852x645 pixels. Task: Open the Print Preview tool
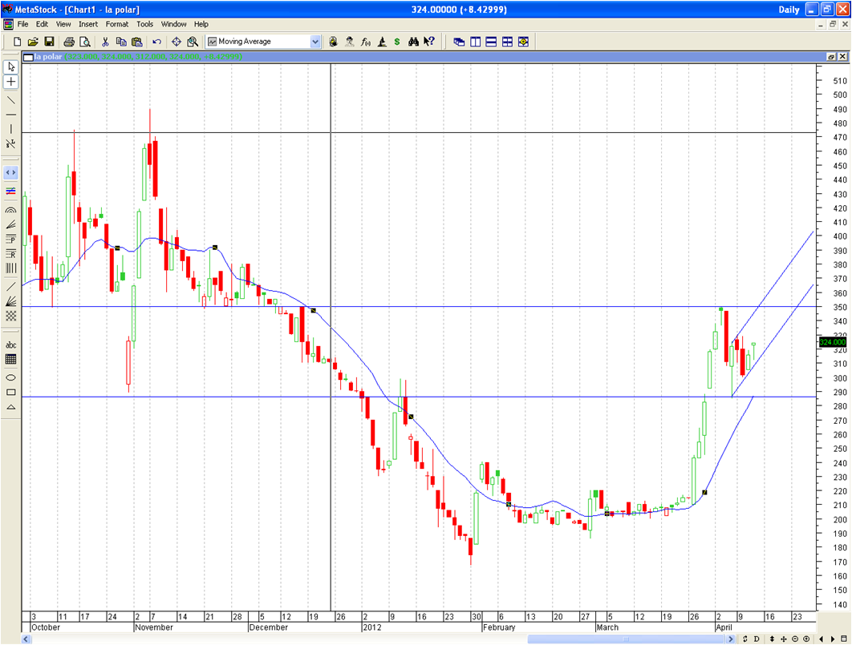[x=85, y=42]
